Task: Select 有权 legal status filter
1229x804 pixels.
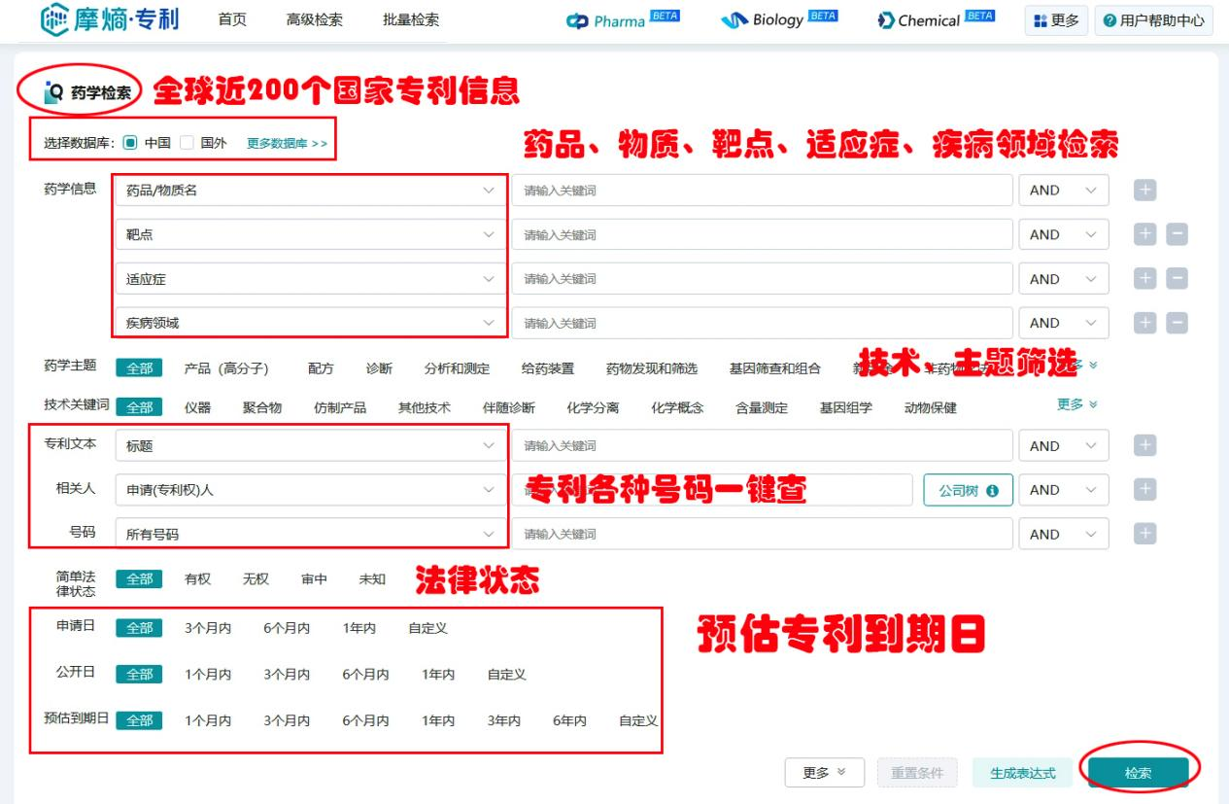Action: coord(197,579)
